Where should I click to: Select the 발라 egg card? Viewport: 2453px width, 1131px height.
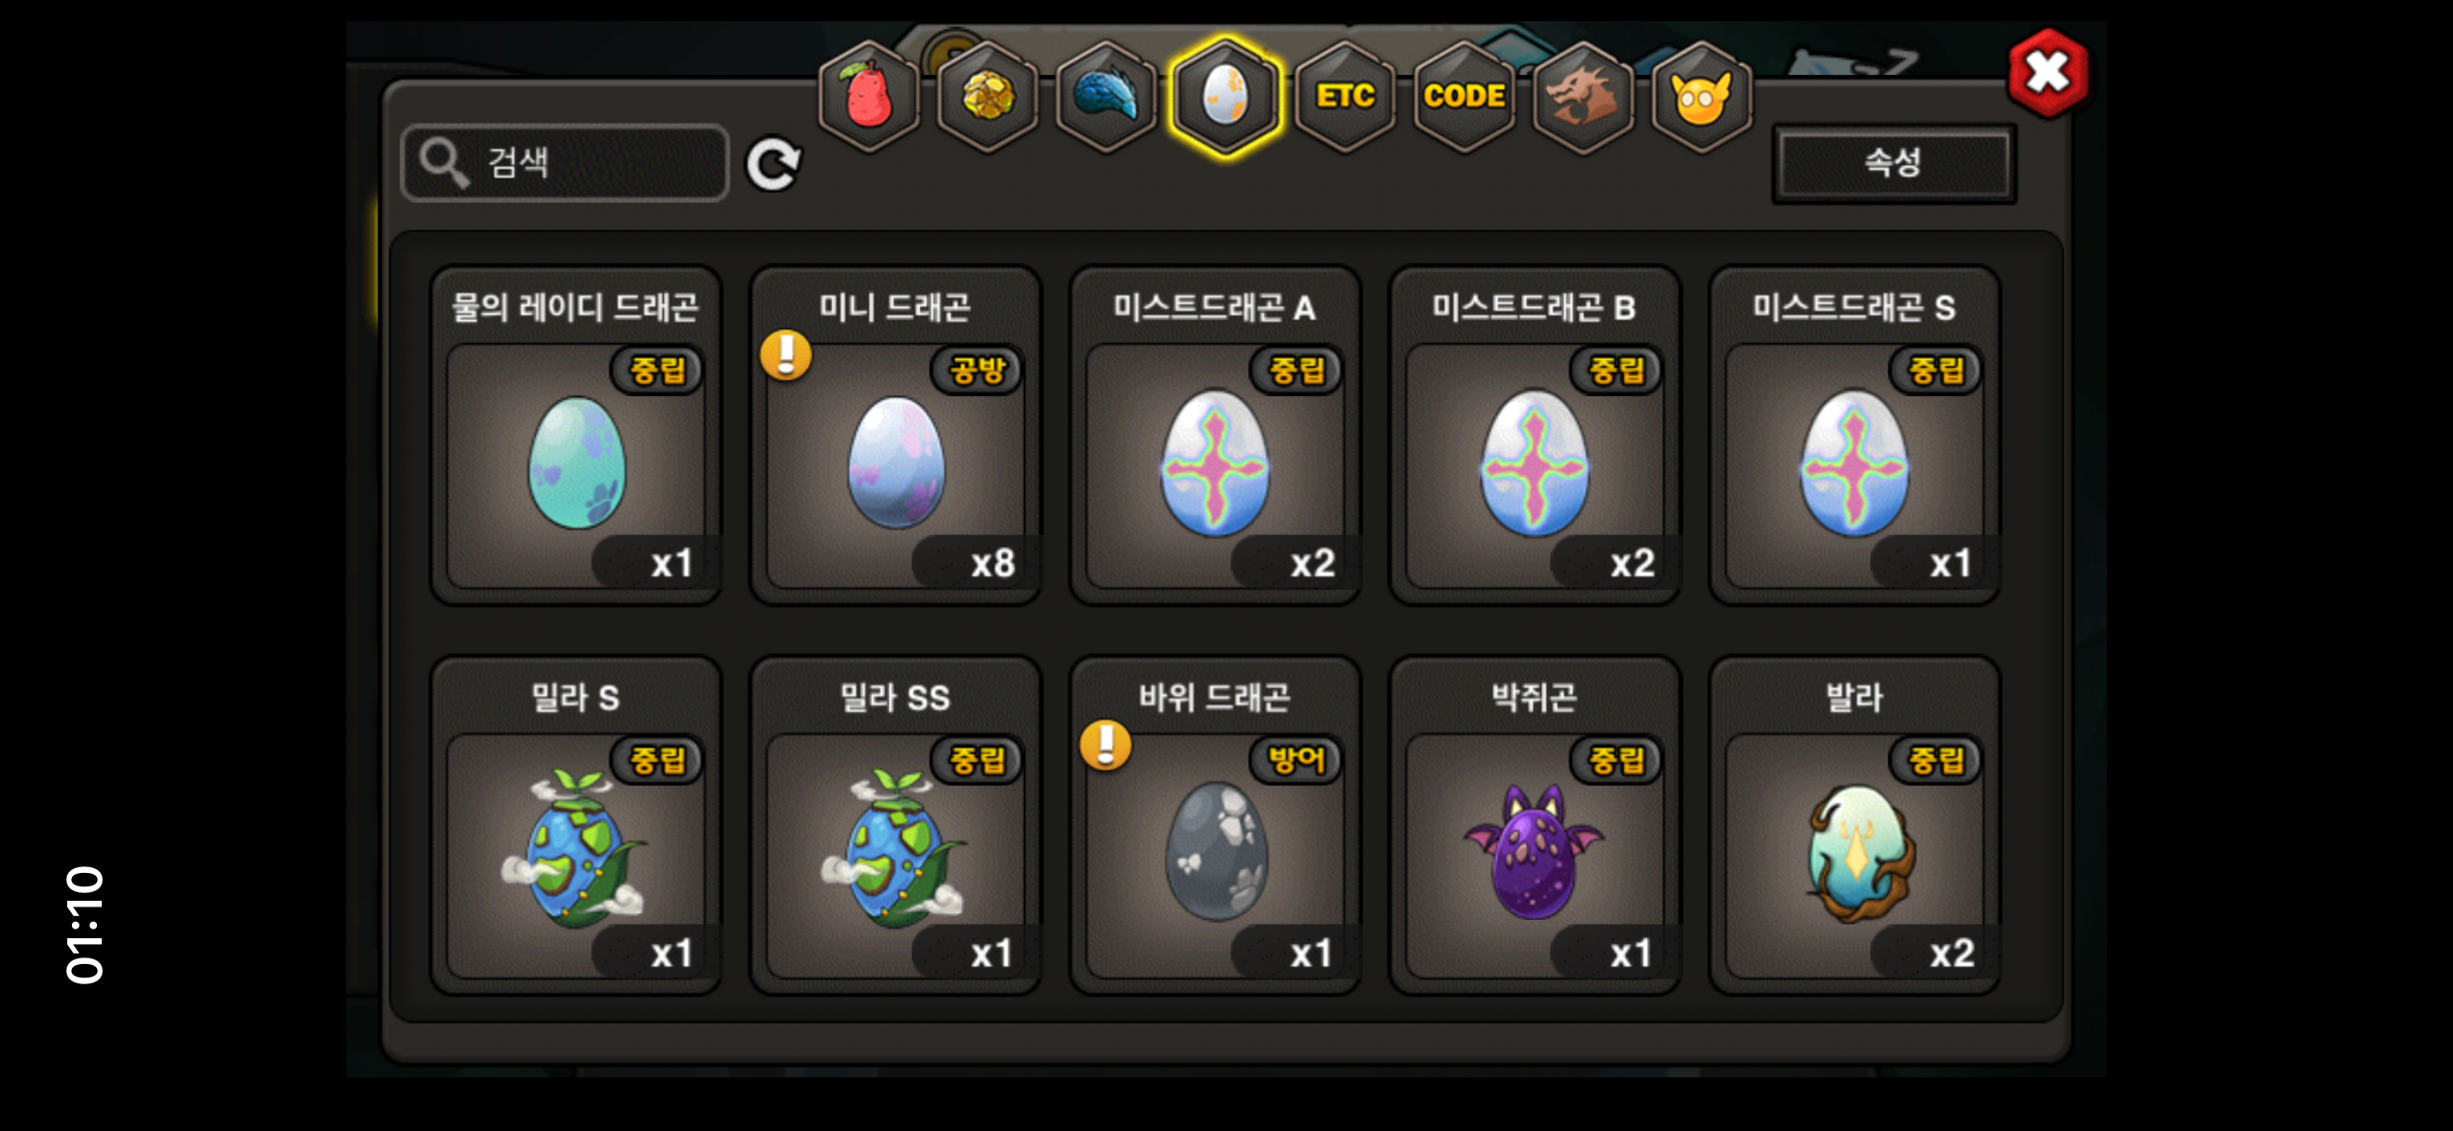[1854, 825]
